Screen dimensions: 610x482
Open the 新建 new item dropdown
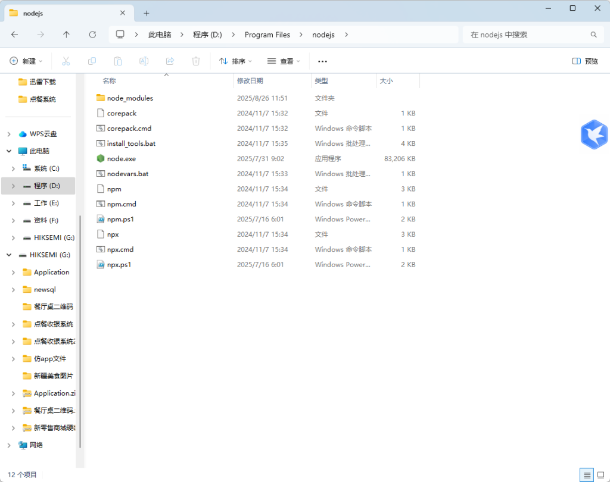click(26, 61)
